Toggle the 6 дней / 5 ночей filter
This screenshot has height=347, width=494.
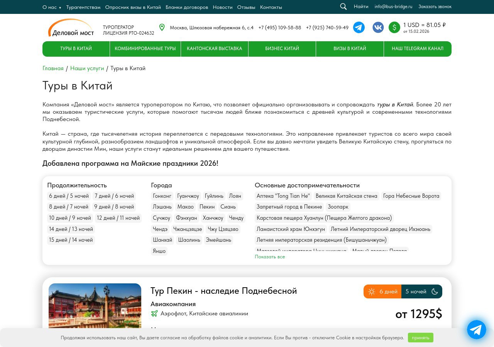coord(69,196)
